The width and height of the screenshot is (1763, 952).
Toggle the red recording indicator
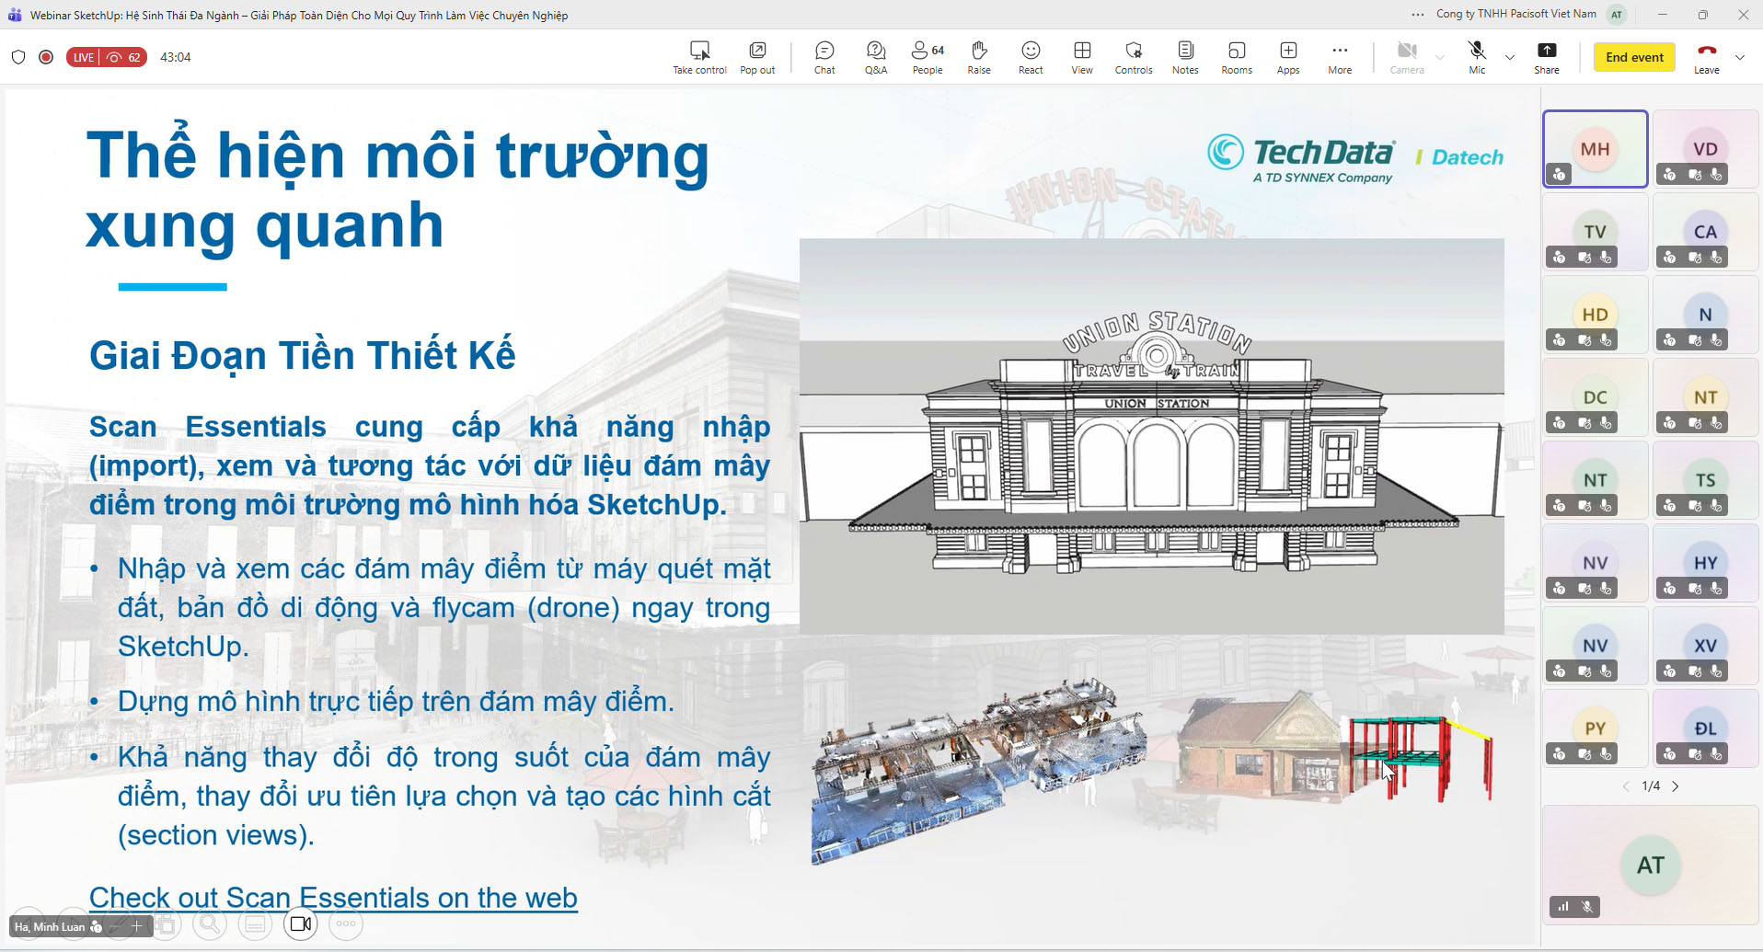pos(46,57)
